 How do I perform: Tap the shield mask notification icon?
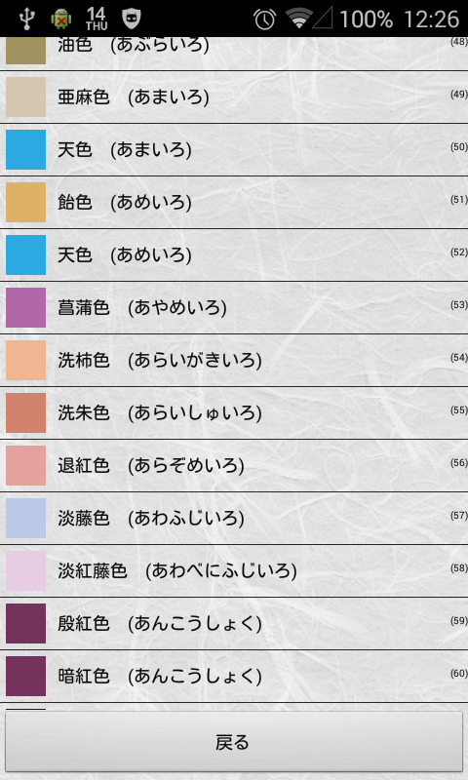click(x=132, y=19)
